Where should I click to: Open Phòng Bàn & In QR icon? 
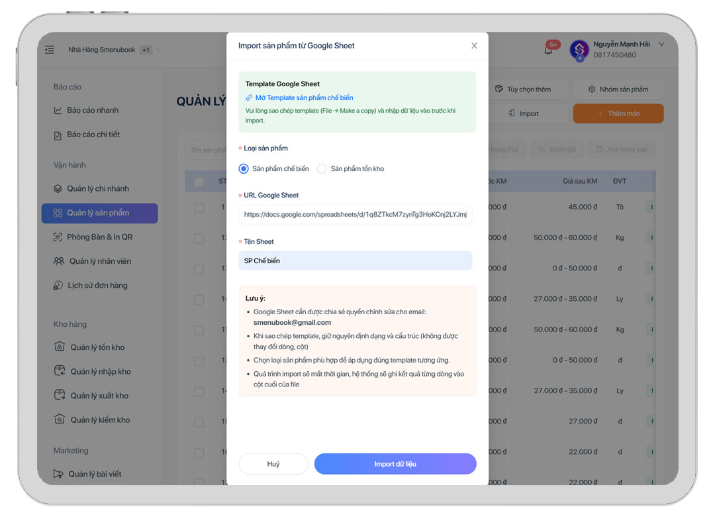pos(58,237)
